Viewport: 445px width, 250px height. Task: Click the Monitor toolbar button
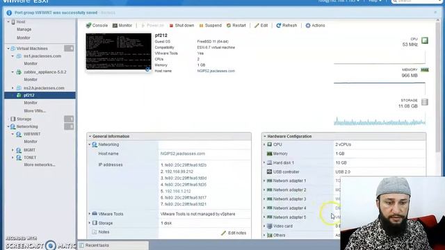(122, 26)
